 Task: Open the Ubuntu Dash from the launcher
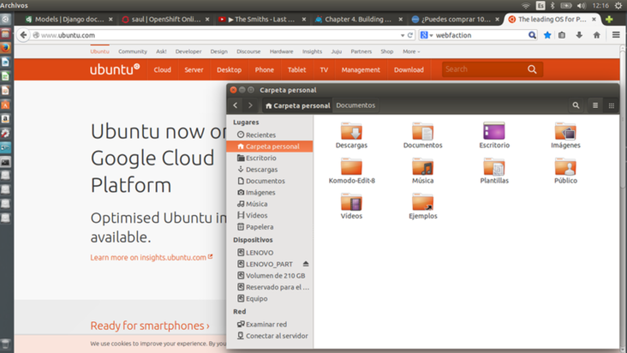(6, 19)
